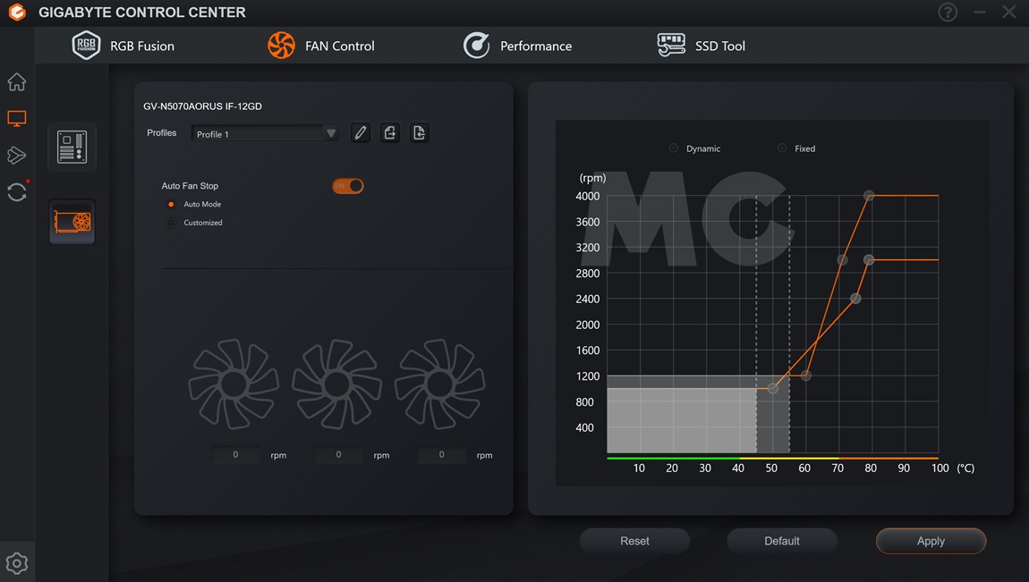Select curve point at 2400 rpm
1029x582 pixels.
855,299
